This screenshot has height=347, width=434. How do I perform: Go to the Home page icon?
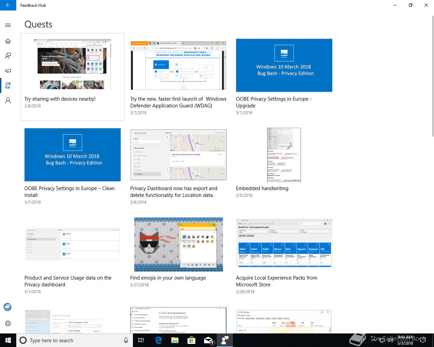point(8,41)
